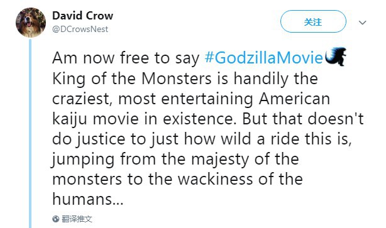Click "kaiju movie in existence" text
386x228 pixels.
[143, 119]
